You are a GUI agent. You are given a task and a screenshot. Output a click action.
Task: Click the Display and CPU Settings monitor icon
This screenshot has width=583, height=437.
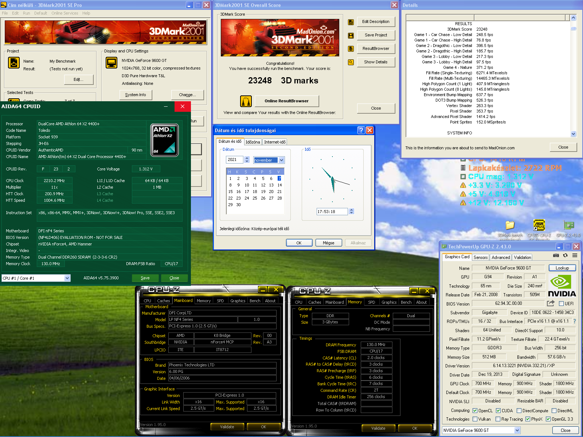111,63
